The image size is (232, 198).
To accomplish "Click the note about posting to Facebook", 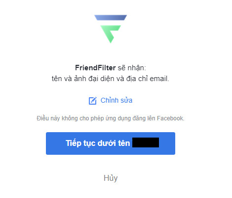I will click(111, 118).
